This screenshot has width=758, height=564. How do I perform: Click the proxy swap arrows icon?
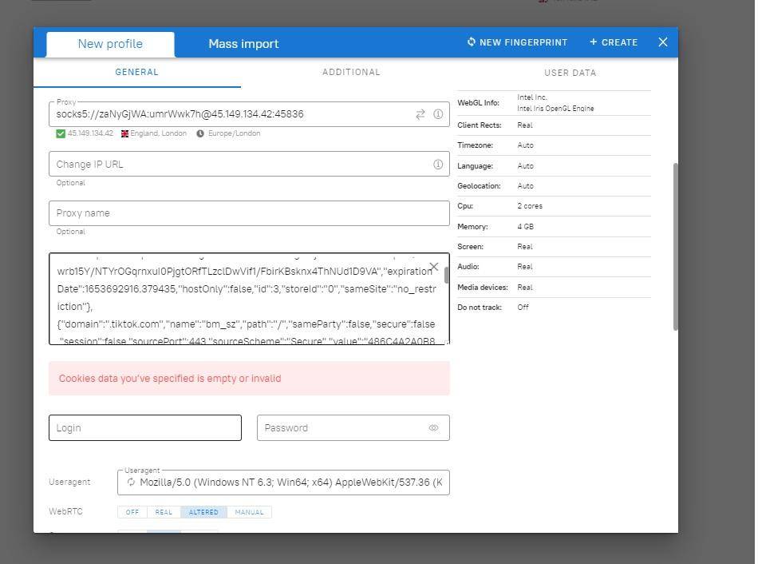point(420,114)
